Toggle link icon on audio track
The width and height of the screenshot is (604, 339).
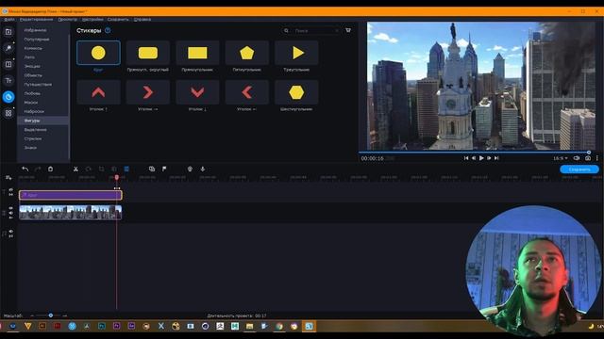pyautogui.click(x=10, y=236)
